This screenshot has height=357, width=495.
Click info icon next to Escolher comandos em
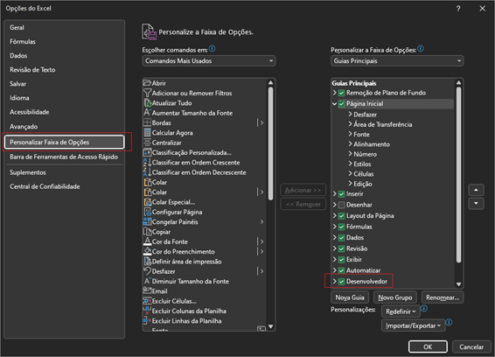click(x=213, y=49)
